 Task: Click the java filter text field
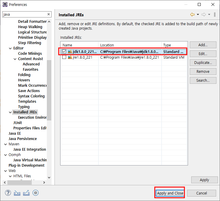coord(25,14)
